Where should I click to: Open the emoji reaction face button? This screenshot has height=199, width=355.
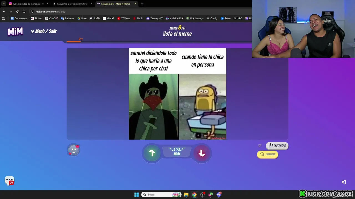coord(74,150)
